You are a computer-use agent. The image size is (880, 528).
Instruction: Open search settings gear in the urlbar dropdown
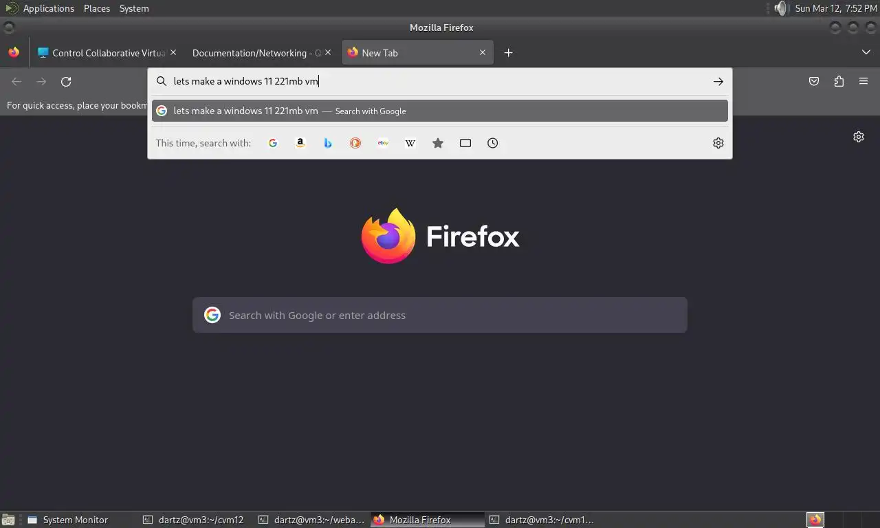pos(718,143)
